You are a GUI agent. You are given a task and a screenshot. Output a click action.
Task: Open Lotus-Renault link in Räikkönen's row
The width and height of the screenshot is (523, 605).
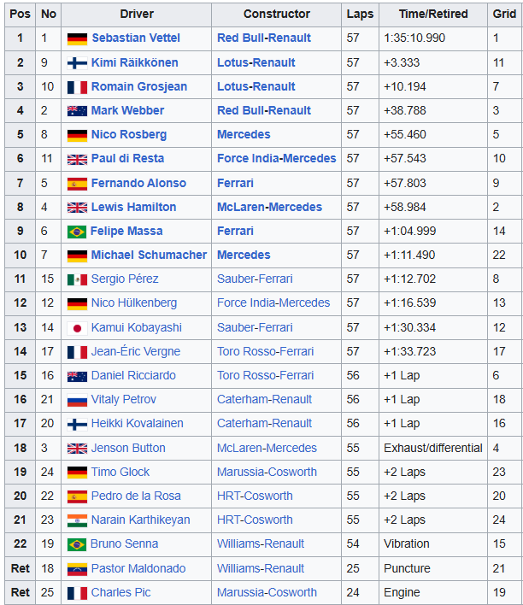point(256,62)
